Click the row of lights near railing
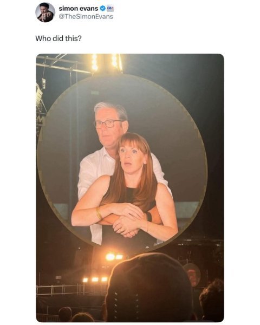 point(95,279)
